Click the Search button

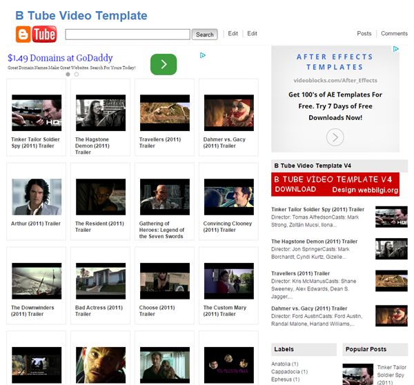point(205,34)
